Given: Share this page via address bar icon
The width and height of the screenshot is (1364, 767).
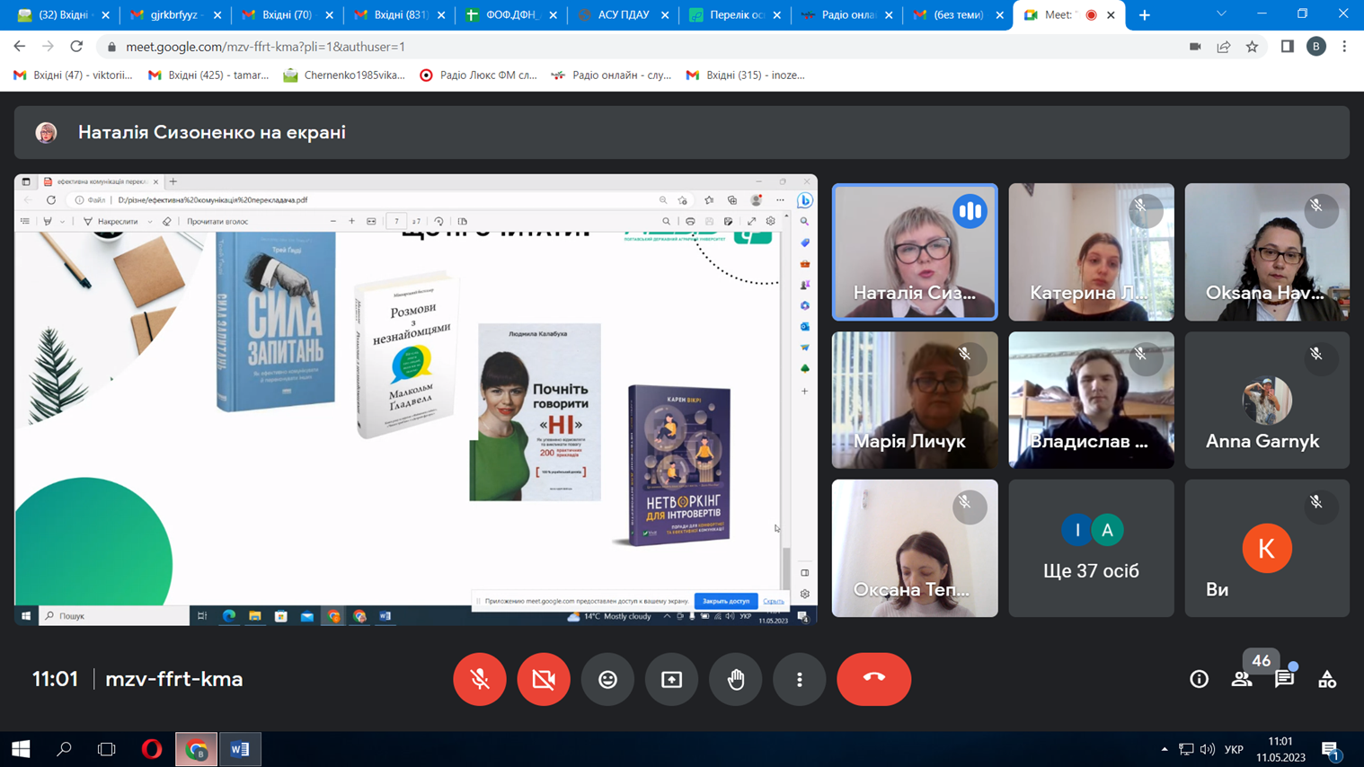Looking at the screenshot, I should 1224,47.
